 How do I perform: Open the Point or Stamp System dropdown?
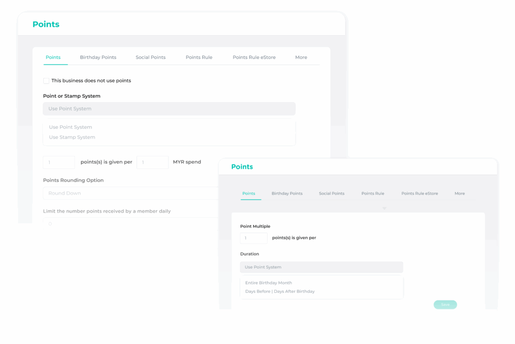(x=169, y=109)
